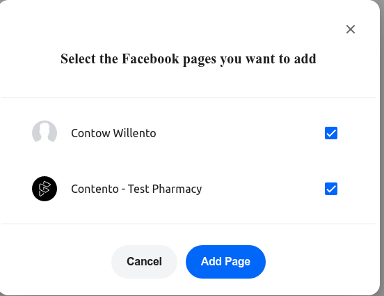
Task: Click the word Facebook in the title
Action: click(x=150, y=59)
